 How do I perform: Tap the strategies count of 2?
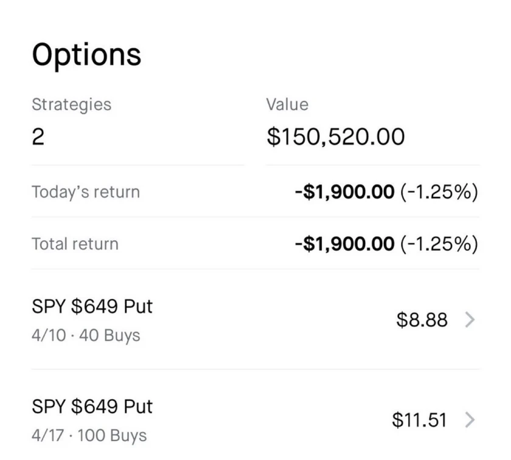[38, 137]
